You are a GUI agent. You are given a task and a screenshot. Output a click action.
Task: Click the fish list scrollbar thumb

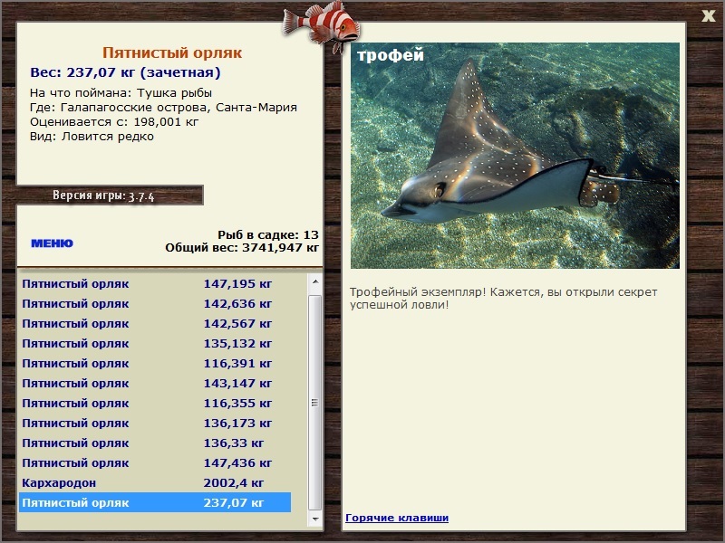(x=314, y=403)
